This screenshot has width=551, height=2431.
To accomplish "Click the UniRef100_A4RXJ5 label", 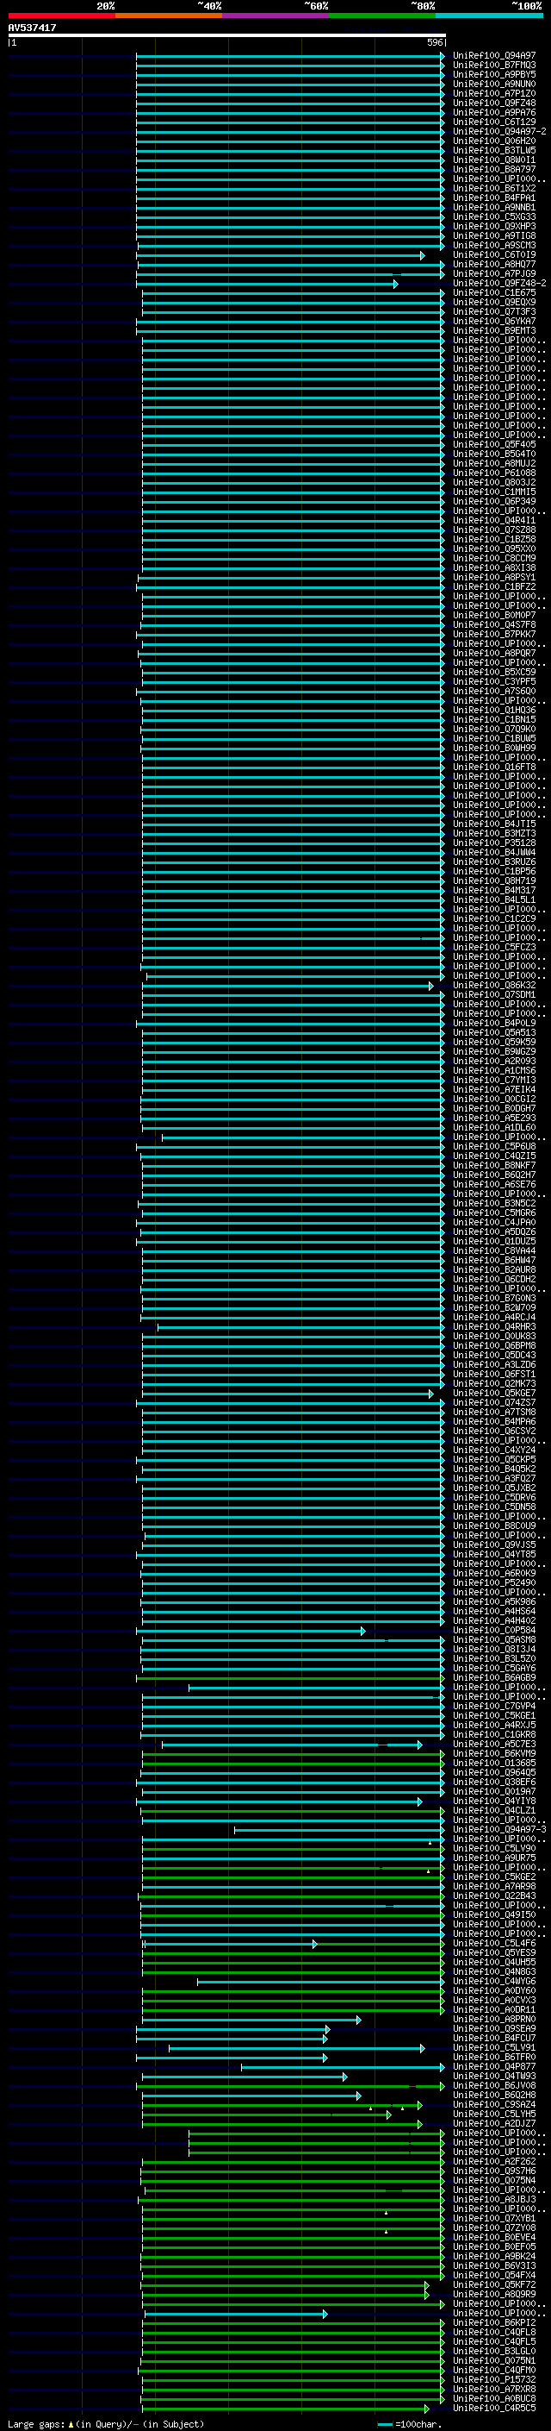I will click(494, 1725).
